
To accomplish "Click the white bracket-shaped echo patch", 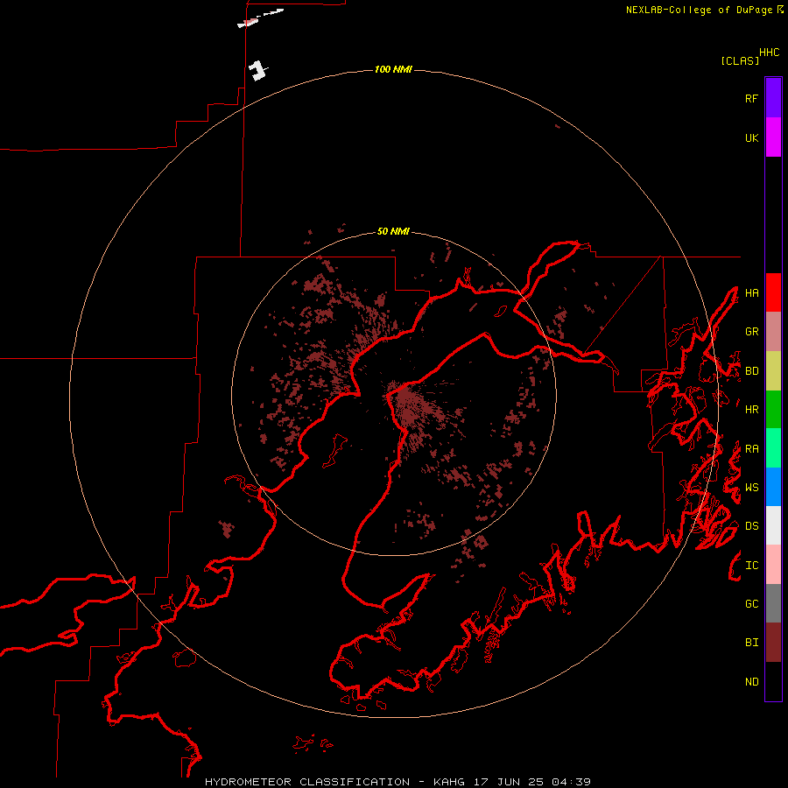I will 257,70.
